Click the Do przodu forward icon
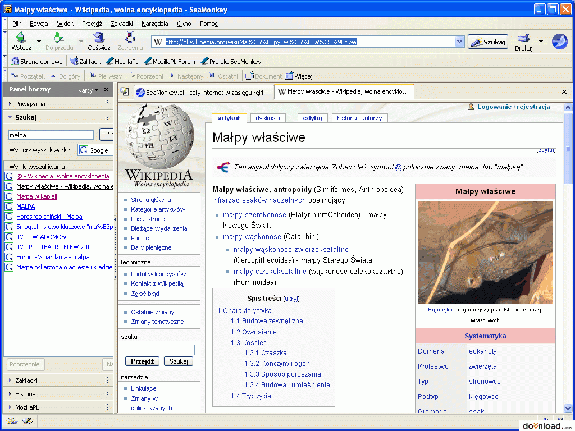 point(58,38)
